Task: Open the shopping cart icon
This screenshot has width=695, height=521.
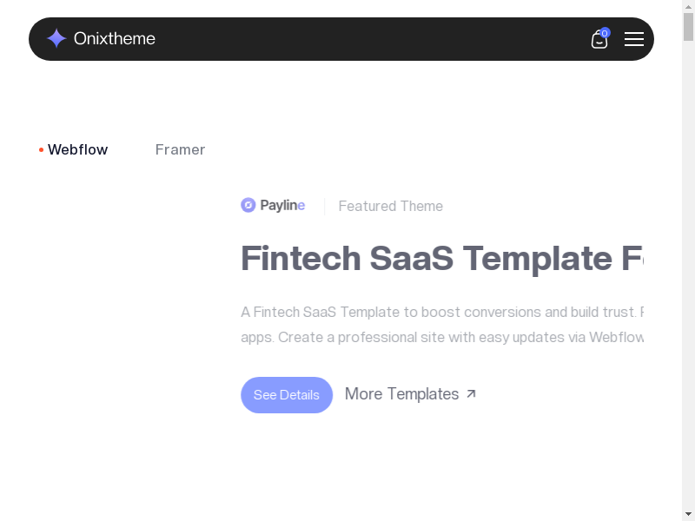Action: pyautogui.click(x=599, y=40)
